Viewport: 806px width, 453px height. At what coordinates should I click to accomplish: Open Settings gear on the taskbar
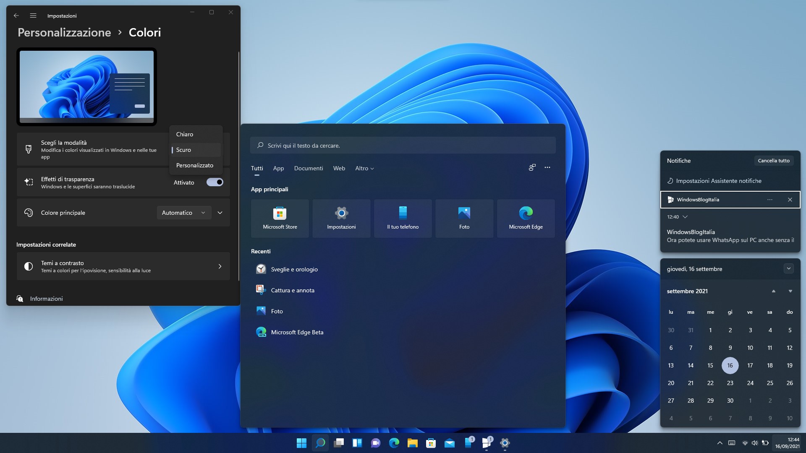click(505, 443)
